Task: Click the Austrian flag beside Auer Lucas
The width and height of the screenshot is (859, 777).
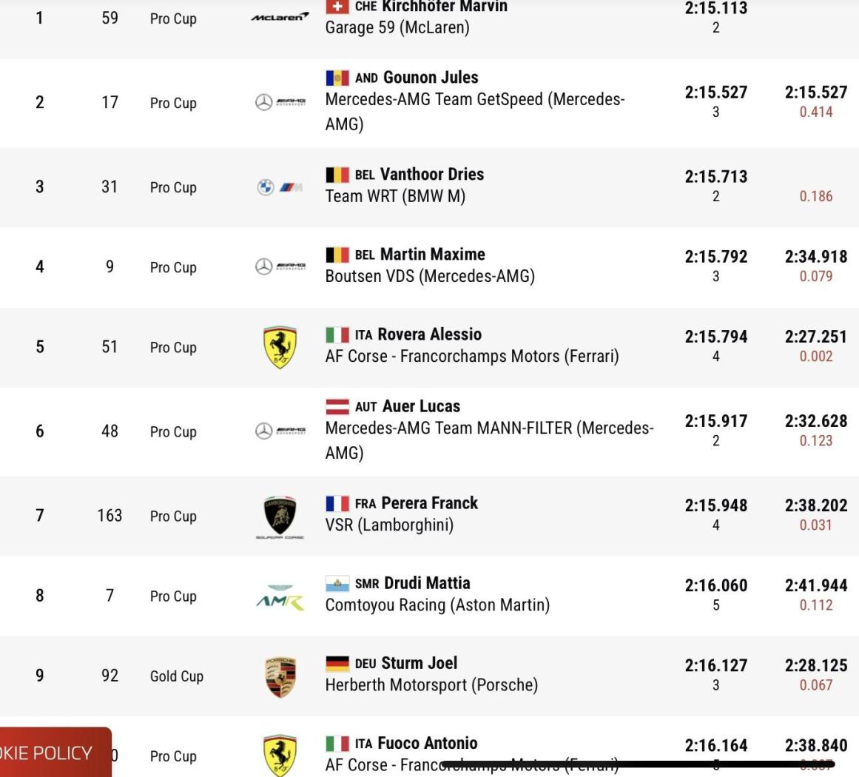Action: [x=337, y=406]
